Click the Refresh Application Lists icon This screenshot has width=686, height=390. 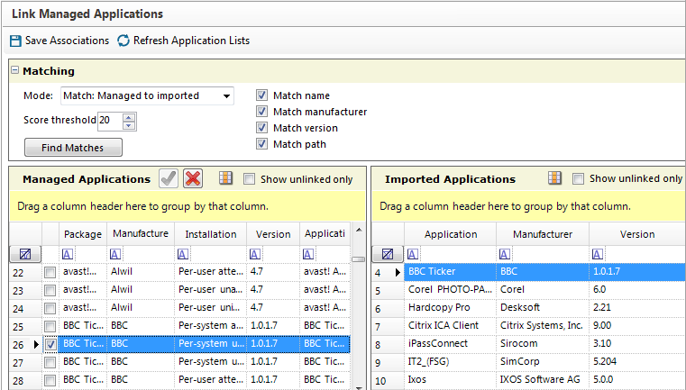pyautogui.click(x=123, y=41)
